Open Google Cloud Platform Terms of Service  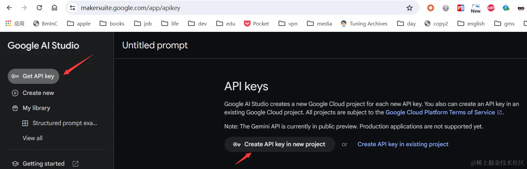[440, 112]
